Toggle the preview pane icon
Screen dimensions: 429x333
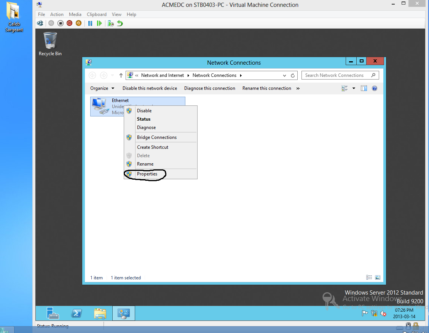coord(364,88)
